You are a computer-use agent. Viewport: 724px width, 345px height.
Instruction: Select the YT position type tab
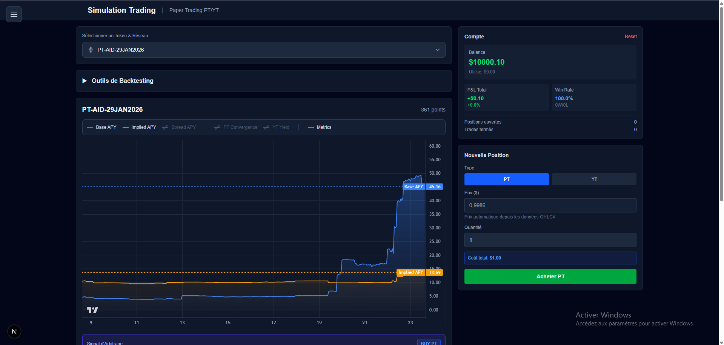(x=593, y=179)
